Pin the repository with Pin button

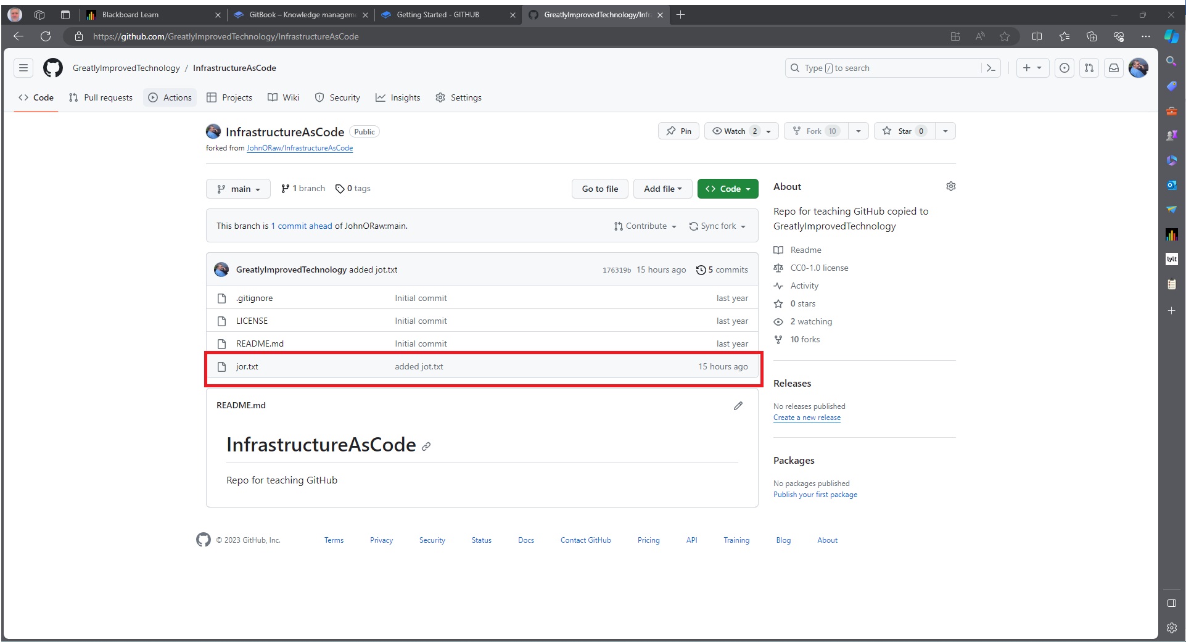678,131
